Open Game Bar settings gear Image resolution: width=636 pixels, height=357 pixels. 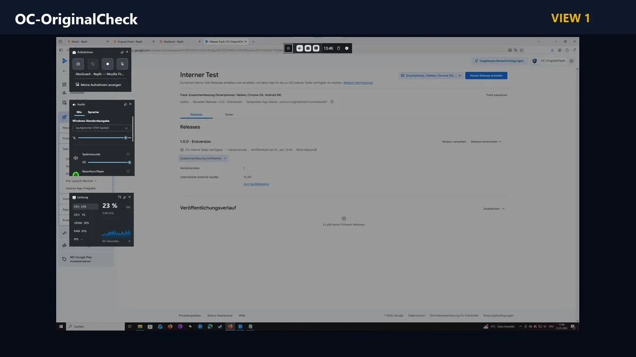(347, 48)
